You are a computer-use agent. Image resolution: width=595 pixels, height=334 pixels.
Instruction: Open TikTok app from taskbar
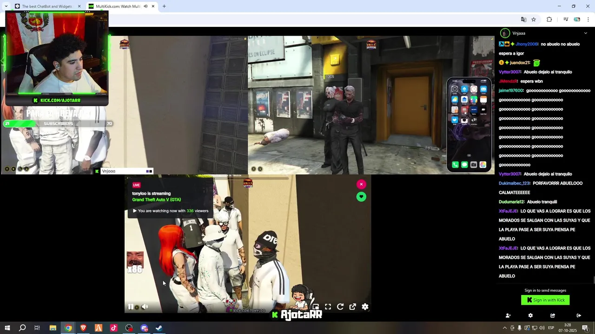click(113, 328)
